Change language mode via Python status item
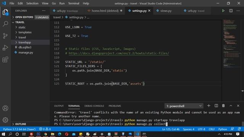 pyautogui.click(x=223, y=129)
